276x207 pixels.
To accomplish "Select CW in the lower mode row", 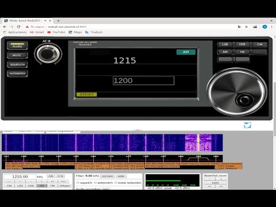I will (9, 186).
